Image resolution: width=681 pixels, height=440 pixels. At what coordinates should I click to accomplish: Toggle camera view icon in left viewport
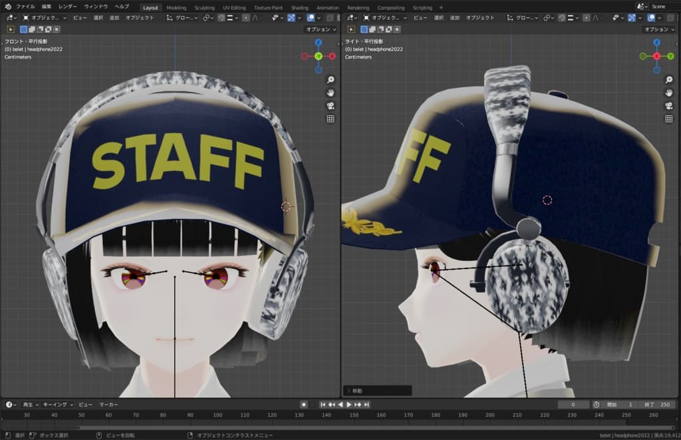pyautogui.click(x=331, y=106)
